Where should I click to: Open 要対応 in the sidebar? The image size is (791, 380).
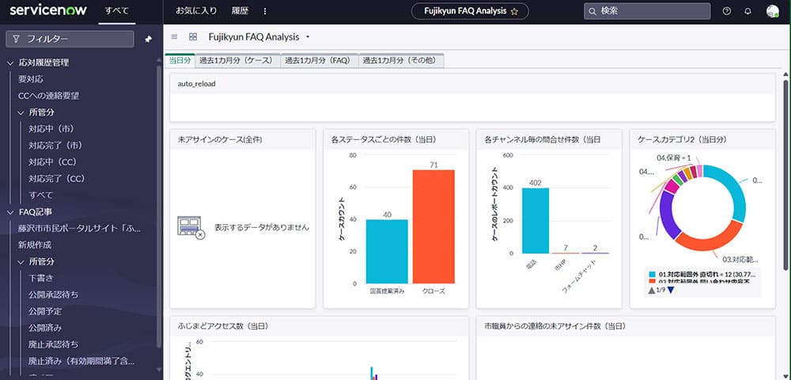pyautogui.click(x=31, y=79)
